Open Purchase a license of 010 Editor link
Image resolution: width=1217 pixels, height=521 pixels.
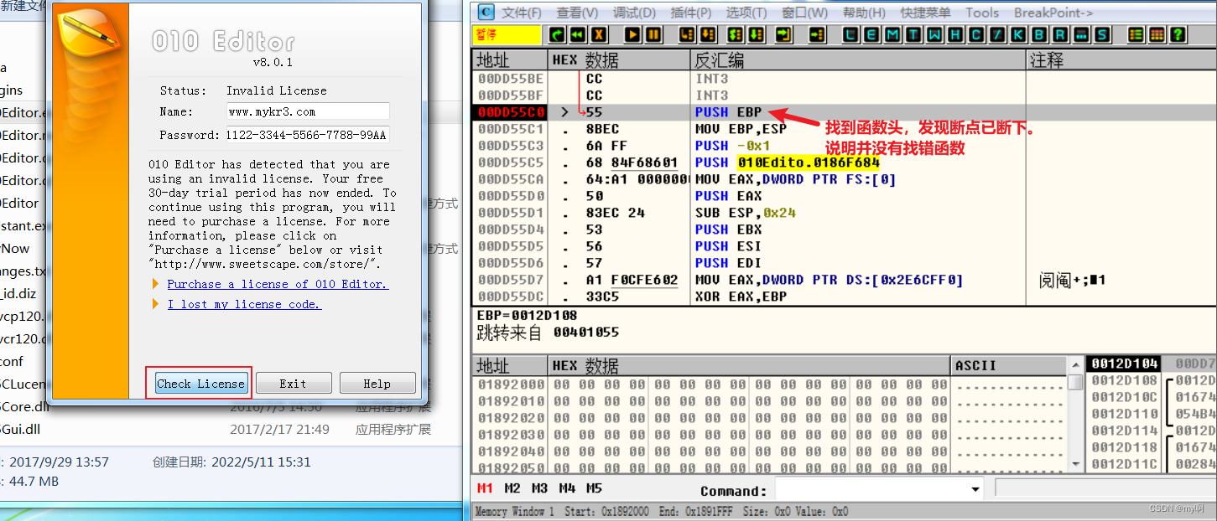pos(278,284)
